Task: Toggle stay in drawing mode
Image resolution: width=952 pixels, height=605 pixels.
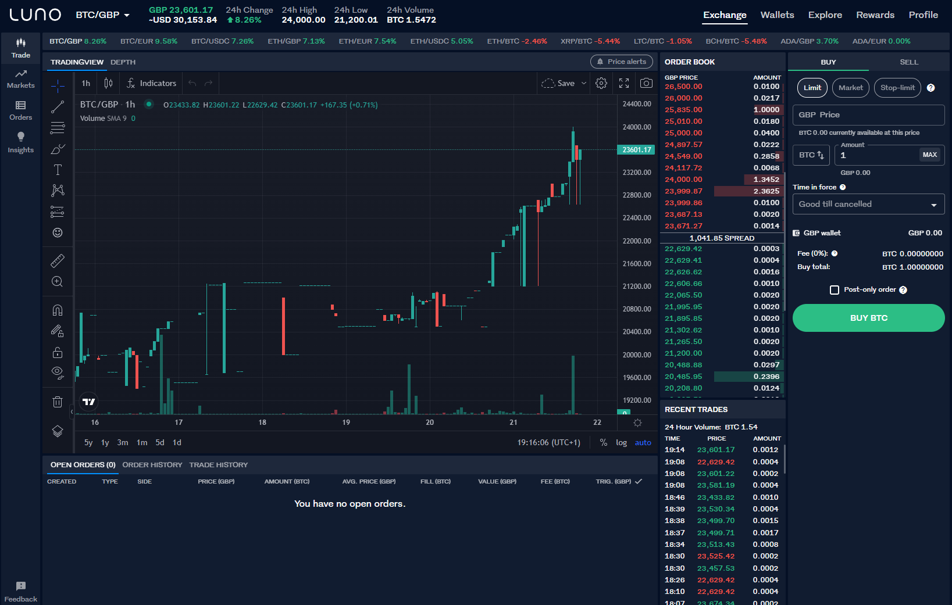Action: tap(58, 331)
